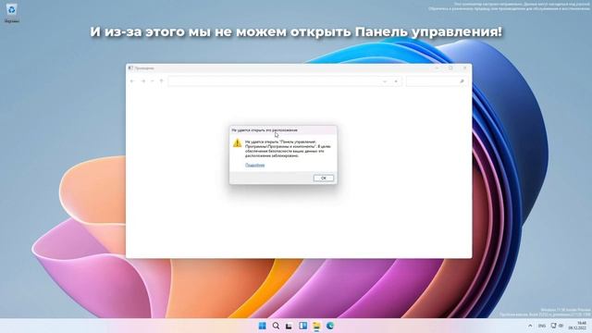Show hidden system tray icons
Viewport: 592px width, 333px height.
point(530,326)
